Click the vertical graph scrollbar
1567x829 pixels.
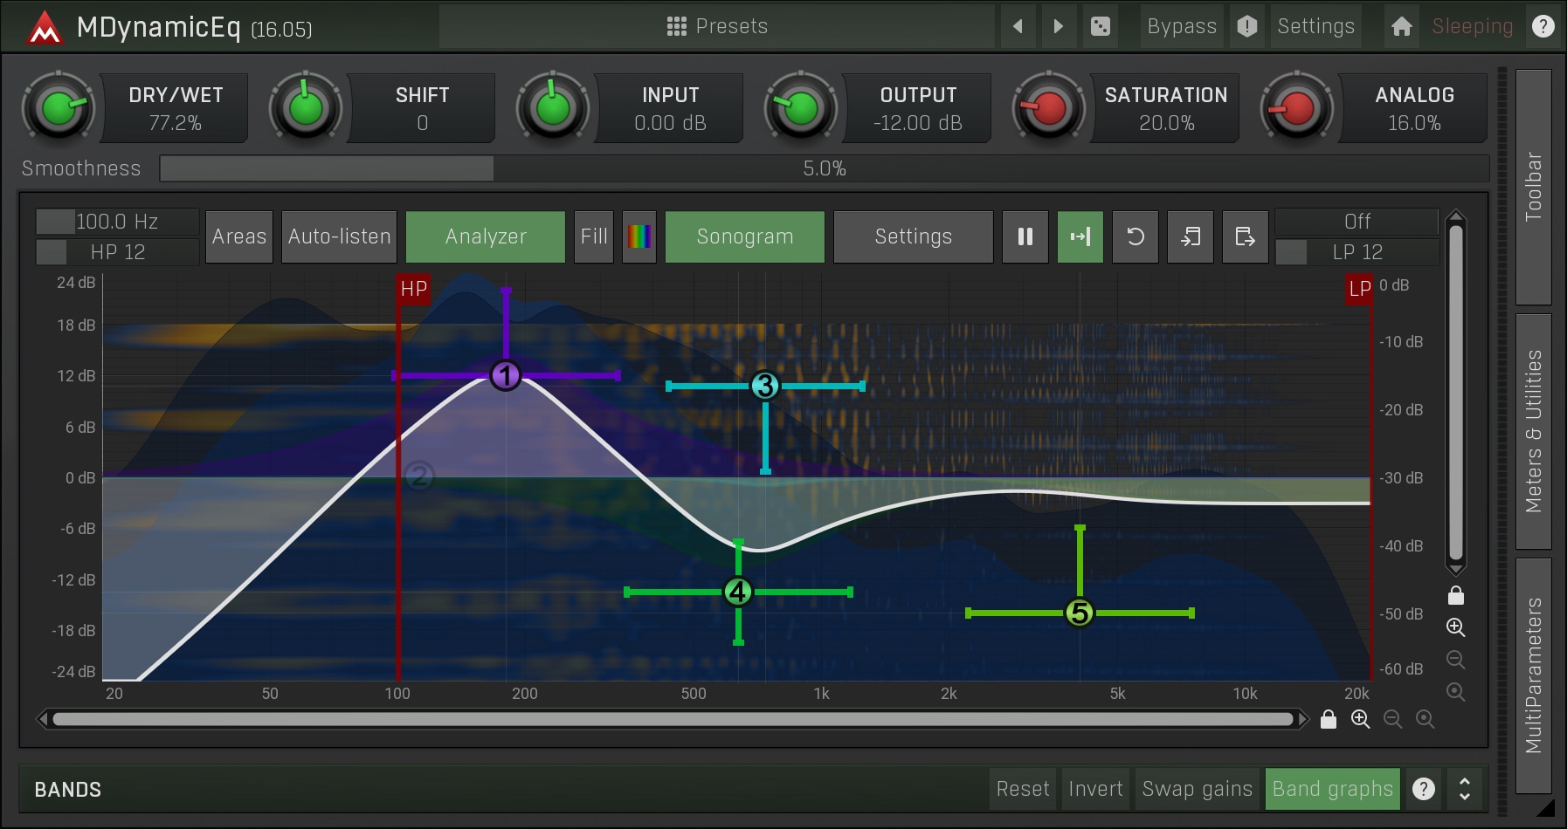pyautogui.click(x=1455, y=393)
